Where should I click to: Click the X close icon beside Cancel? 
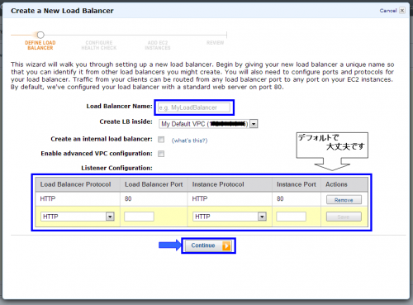point(402,11)
